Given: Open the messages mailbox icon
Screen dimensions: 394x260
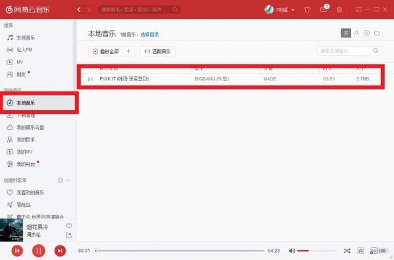Looking at the screenshot, I should [324, 10].
